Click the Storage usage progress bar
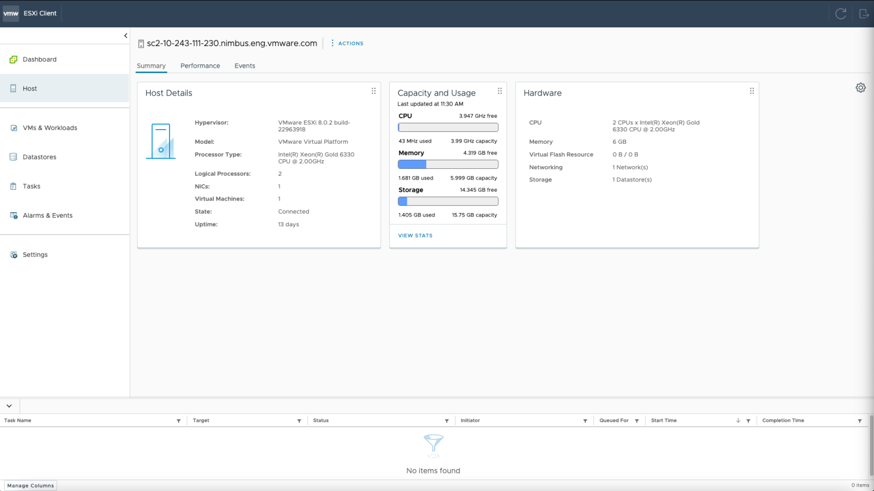Viewport: 874px width, 491px height. click(x=448, y=201)
